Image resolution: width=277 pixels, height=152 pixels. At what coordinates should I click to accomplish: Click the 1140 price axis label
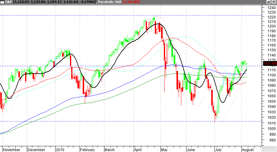click(x=272, y=55)
